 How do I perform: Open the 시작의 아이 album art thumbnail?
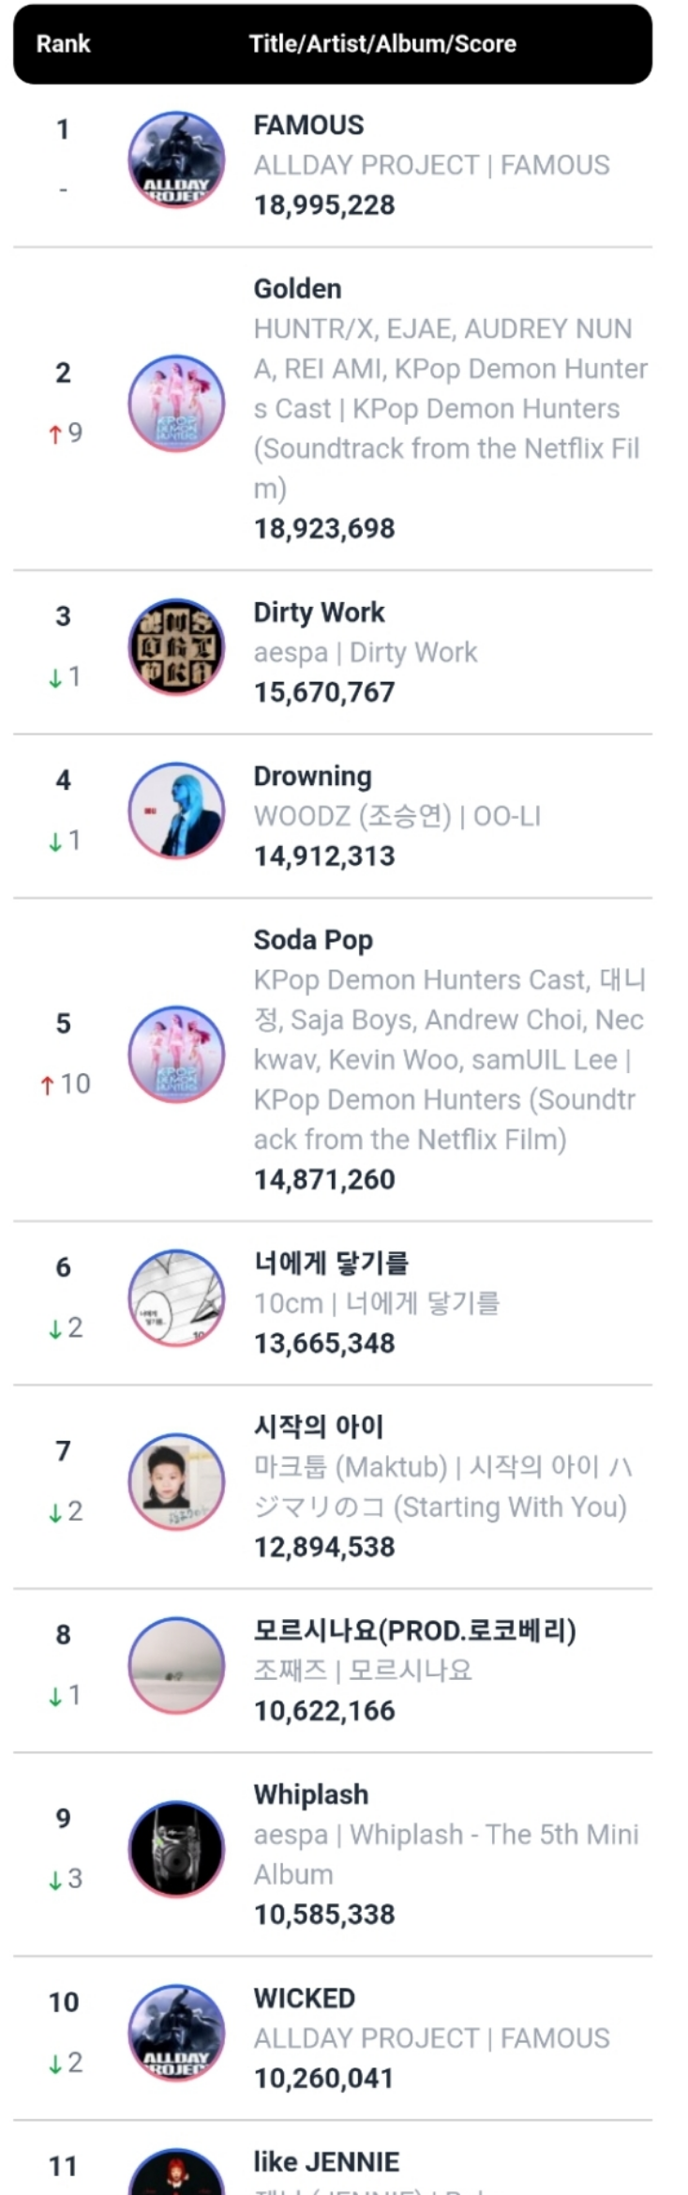(176, 1482)
